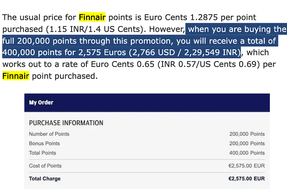
Task: Click the selected text 'full 200,000 points'
Action: [40, 41]
